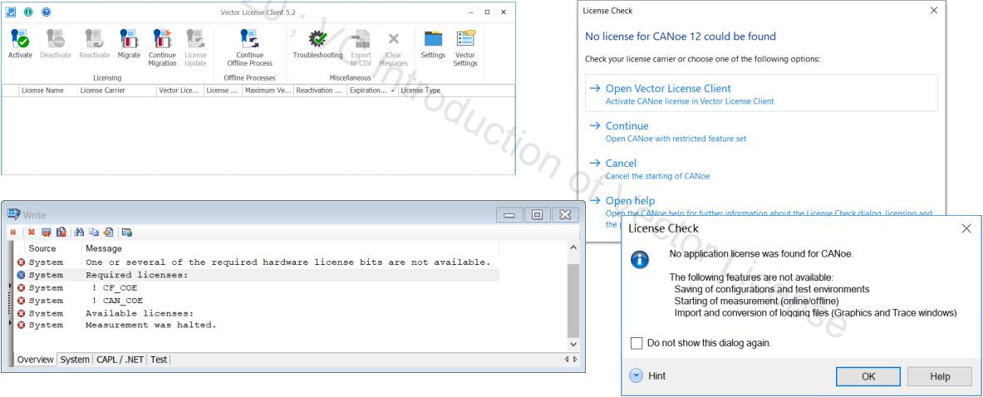Image resolution: width=983 pixels, height=397 pixels.
Task: Select the '! CAN_COE' message row
Action: (x=258, y=301)
